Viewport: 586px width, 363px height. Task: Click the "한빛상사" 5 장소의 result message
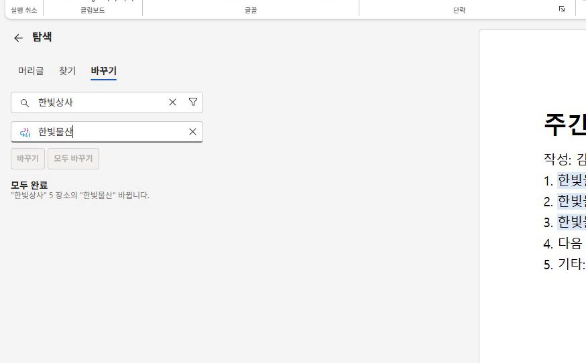pyautogui.click(x=80, y=196)
